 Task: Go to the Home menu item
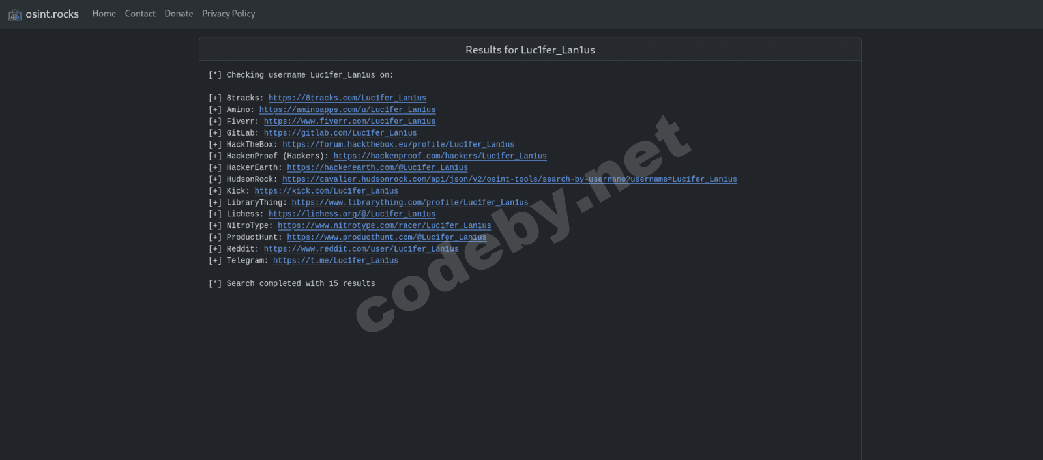104,14
